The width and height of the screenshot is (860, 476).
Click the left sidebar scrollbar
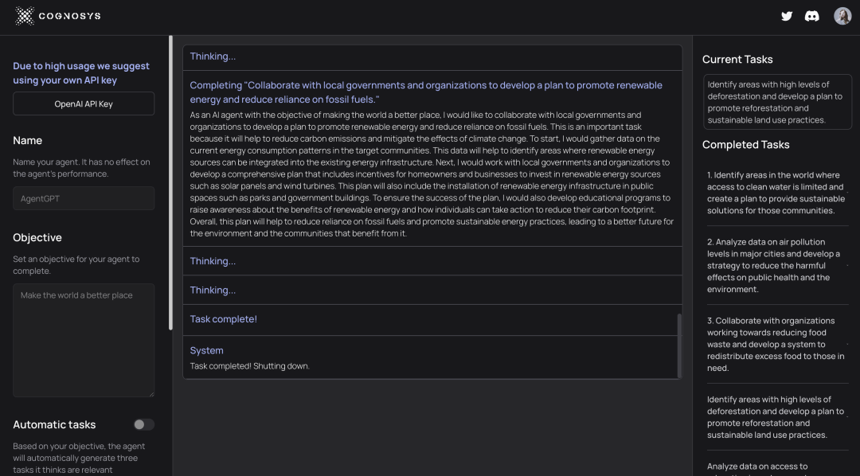pos(170,182)
